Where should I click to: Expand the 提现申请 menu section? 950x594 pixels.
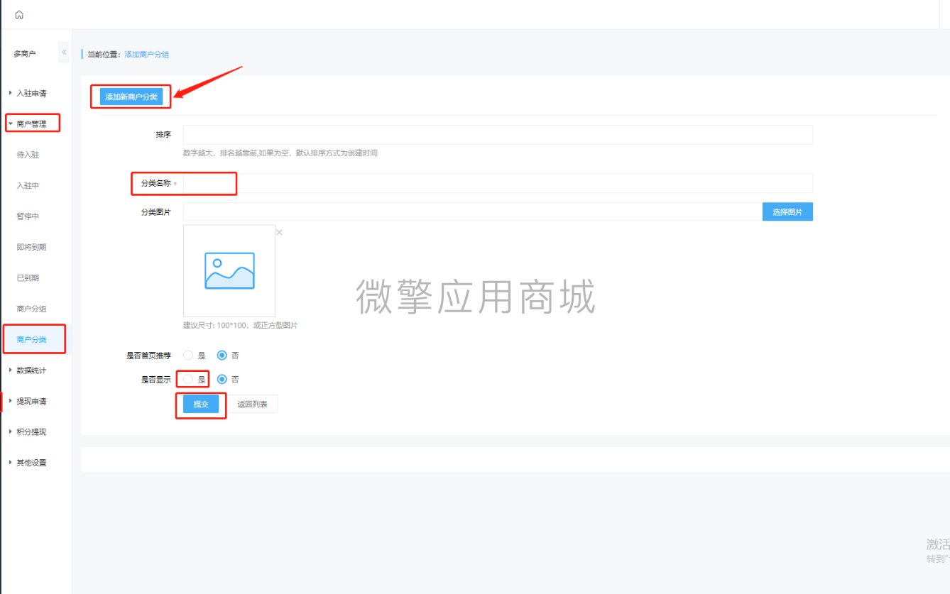[31, 401]
